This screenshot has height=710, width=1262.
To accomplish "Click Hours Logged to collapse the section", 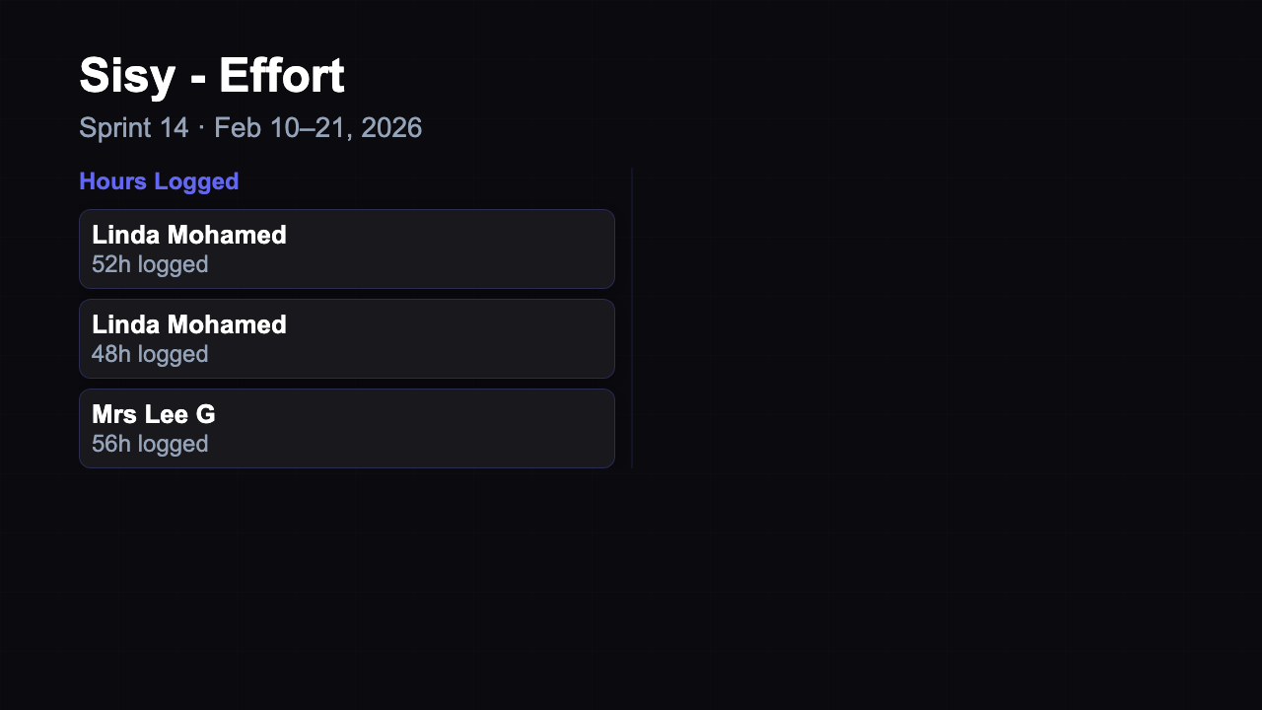I will [x=159, y=181].
